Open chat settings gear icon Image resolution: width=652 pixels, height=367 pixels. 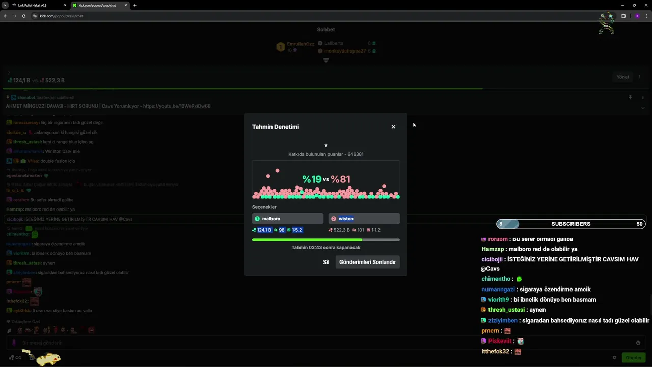point(614,358)
